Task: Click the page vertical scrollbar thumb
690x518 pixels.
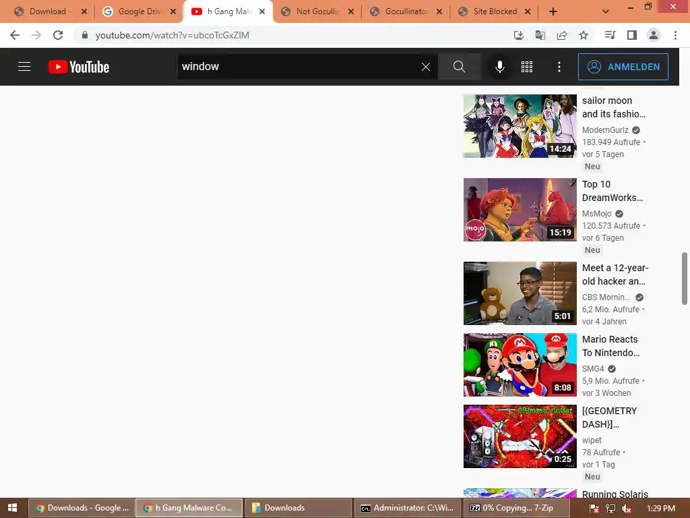Action: pos(685,279)
